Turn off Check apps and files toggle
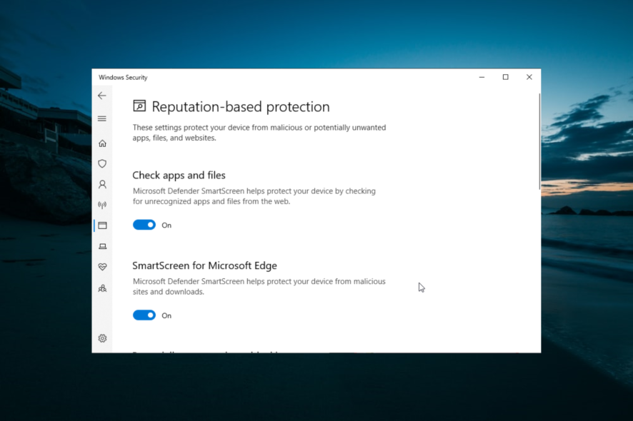Viewport: 633px width, 421px height. pos(144,225)
